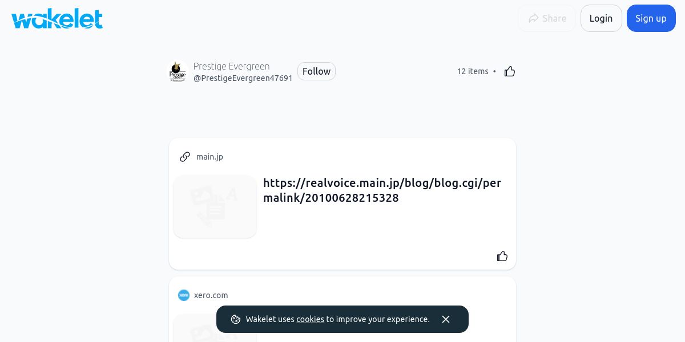
Task: Click the Wakelet logo
Action: click(x=57, y=18)
